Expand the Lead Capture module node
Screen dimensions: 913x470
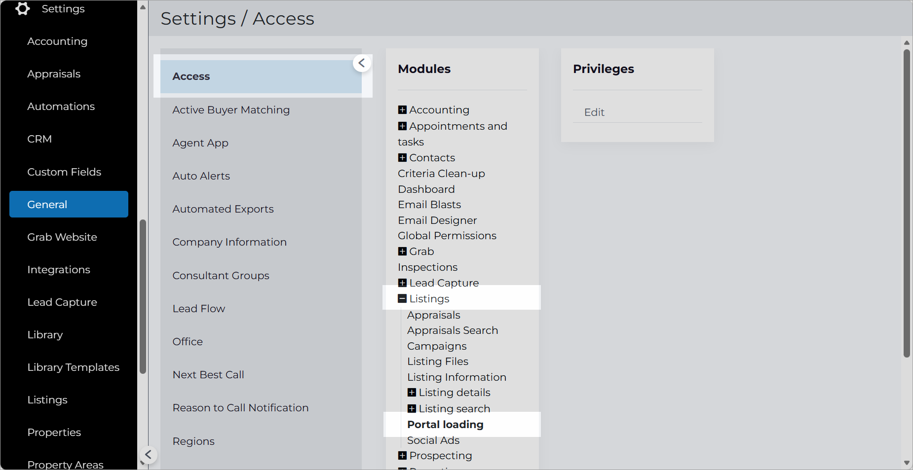pyautogui.click(x=402, y=283)
